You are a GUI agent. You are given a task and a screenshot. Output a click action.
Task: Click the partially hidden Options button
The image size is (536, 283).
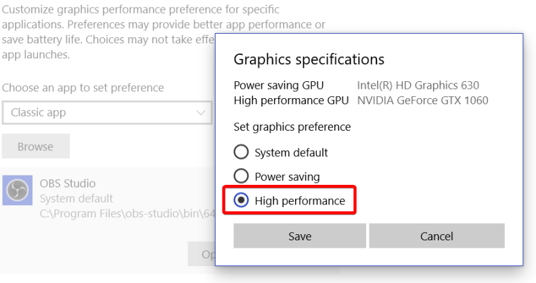(202, 255)
